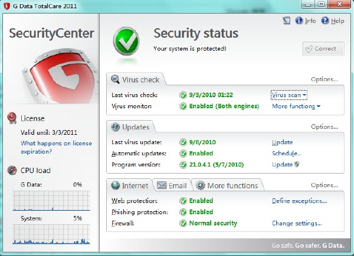Click the notes/log icon beside Info
Screen dimensions: 354x256
point(287,21)
